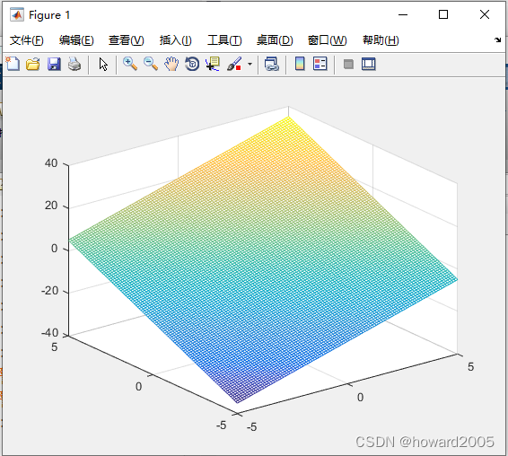Image resolution: width=508 pixels, height=456 pixels.
Task: Click the dock figure arrow at menu bar's end
Action: pos(497,39)
